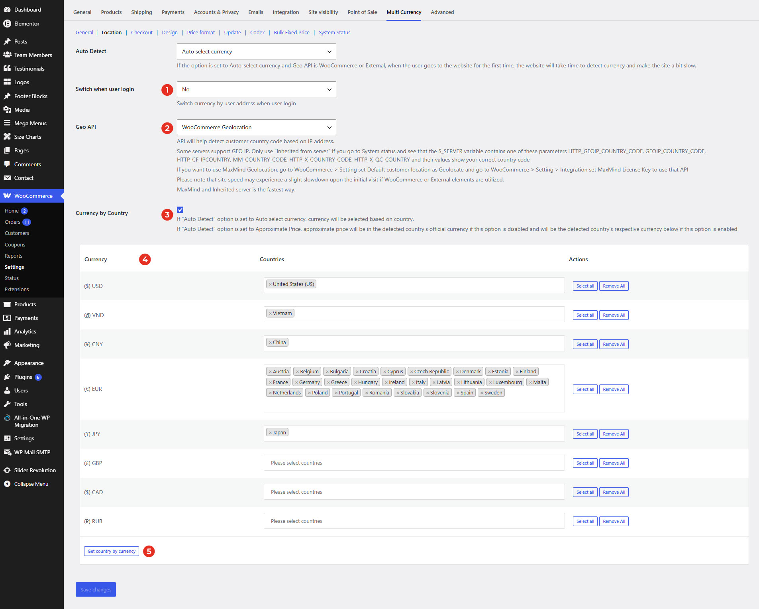Click the Pages icon
This screenshot has width=759, height=609.
tap(7, 150)
